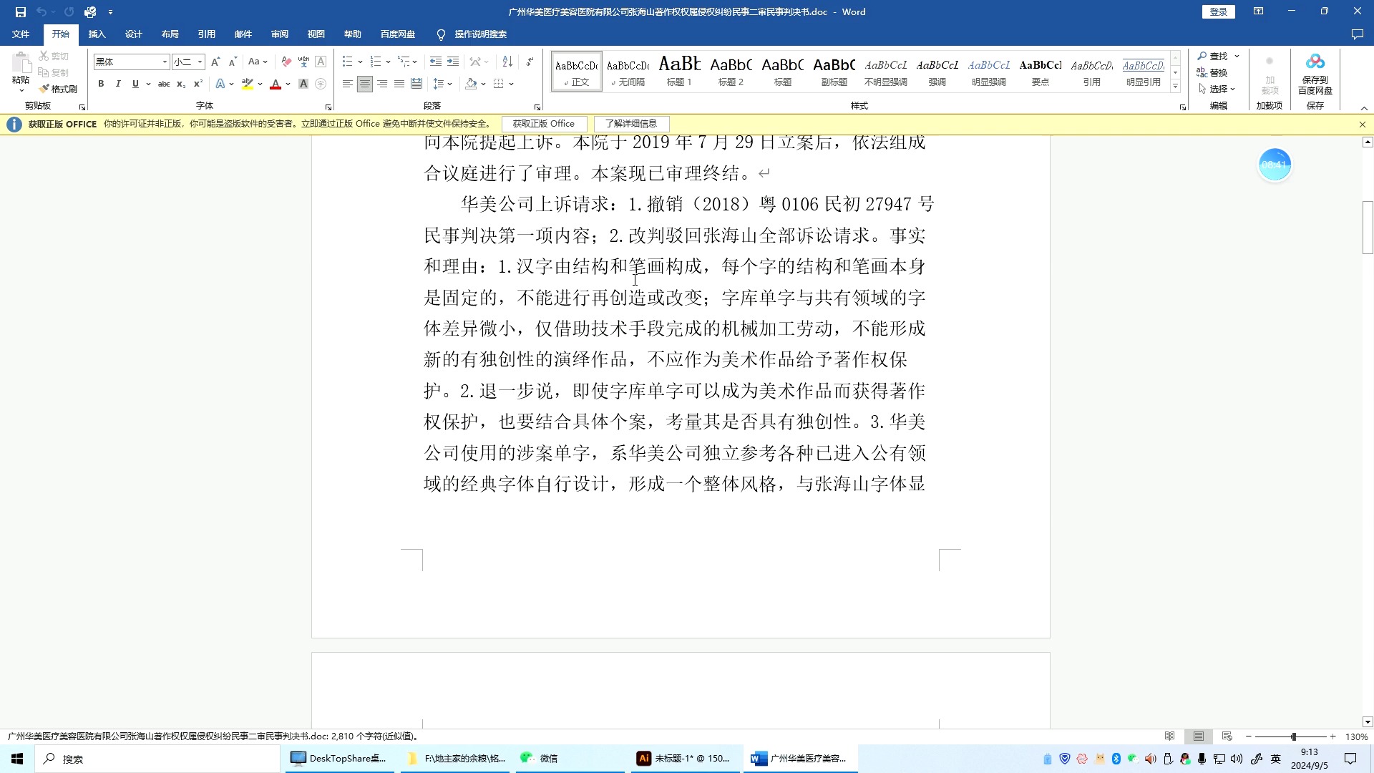Open text effects (glowing A) tool
This screenshot has width=1374, height=773.
(x=220, y=84)
